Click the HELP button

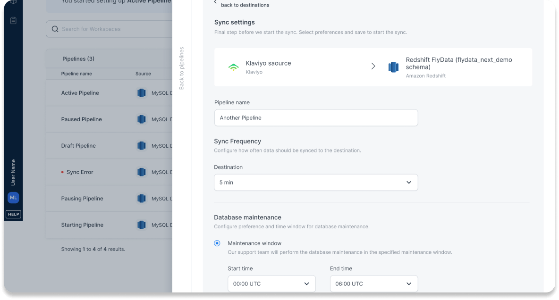tap(13, 215)
